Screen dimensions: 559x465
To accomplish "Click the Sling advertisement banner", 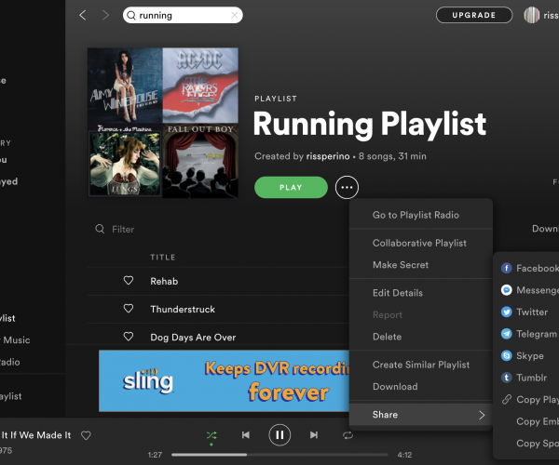I will 224,380.
